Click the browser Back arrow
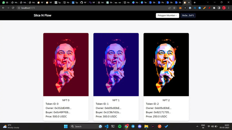The height and width of the screenshot is (130, 232). coord(3,8)
